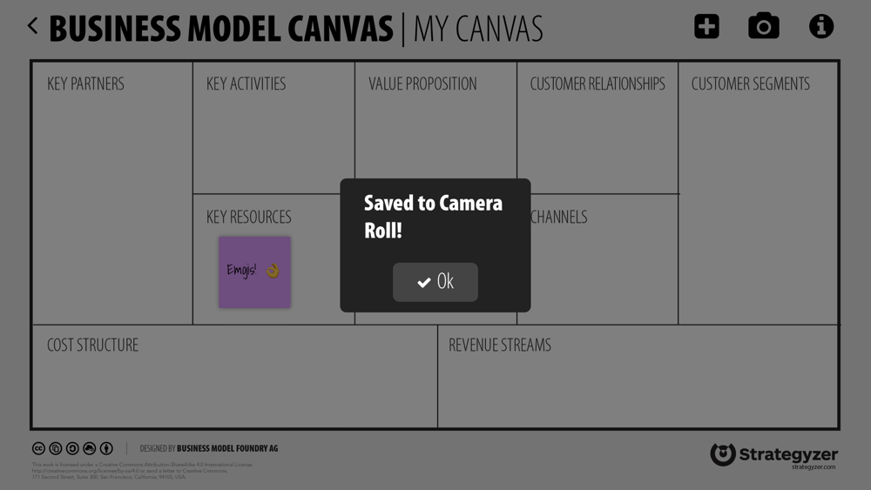Select the Key Partners section
The image size is (871, 490).
(x=112, y=193)
